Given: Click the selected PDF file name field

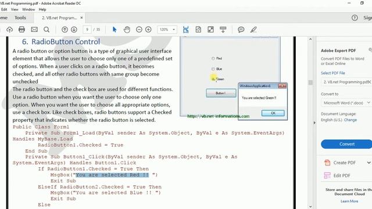Looking at the screenshot, I should 346,82.
